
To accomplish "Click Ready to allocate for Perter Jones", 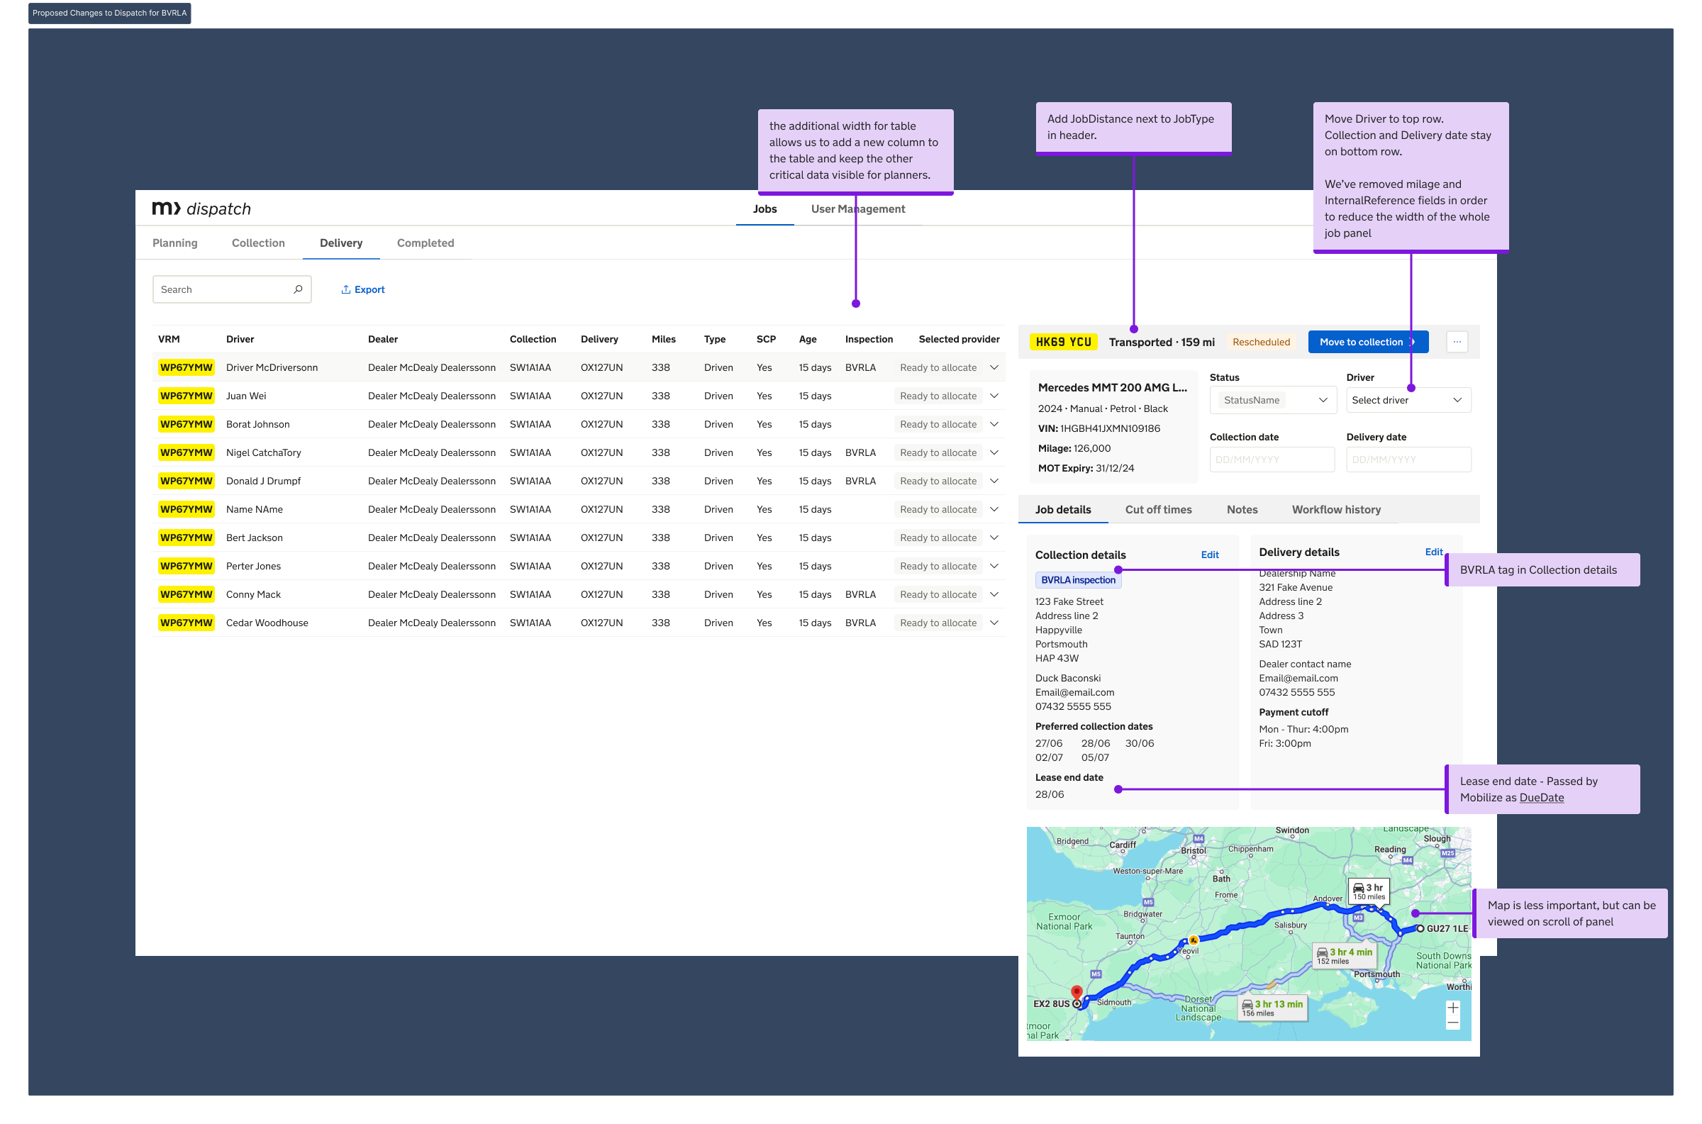I will pos(938,567).
